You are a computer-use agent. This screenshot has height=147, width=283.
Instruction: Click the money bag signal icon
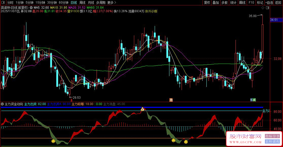pyautogui.click(x=143, y=109)
